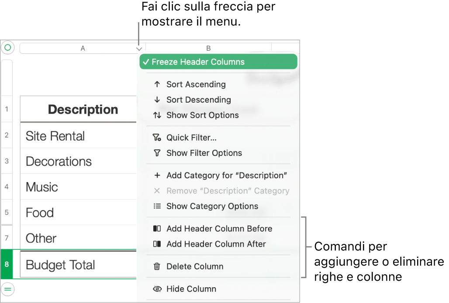
Task: Click the Show Category Options list icon
Action: (157, 207)
